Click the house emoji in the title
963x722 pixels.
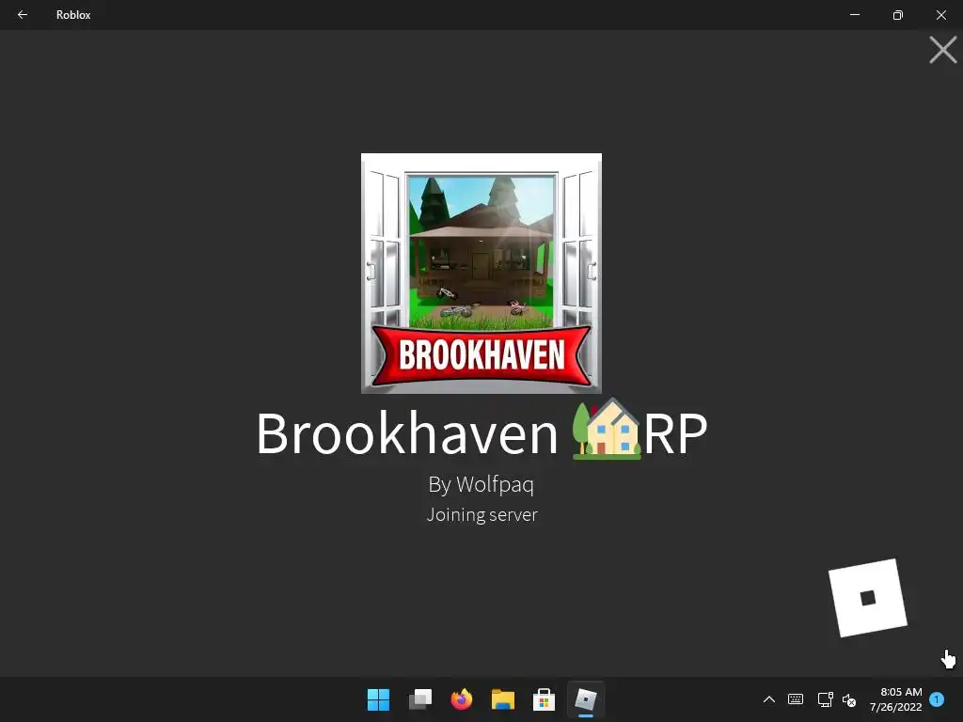pos(607,429)
